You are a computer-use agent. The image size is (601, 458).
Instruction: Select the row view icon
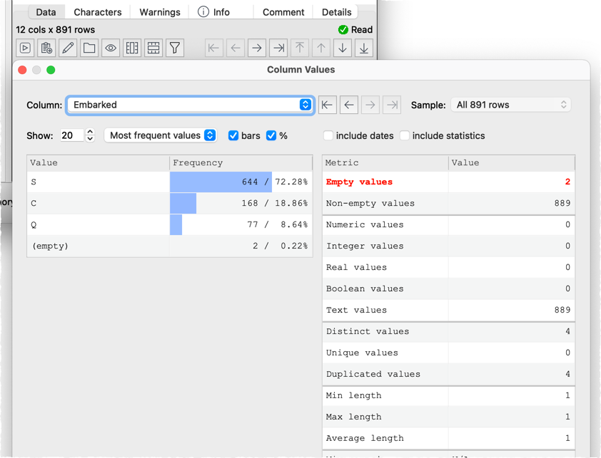pos(153,48)
